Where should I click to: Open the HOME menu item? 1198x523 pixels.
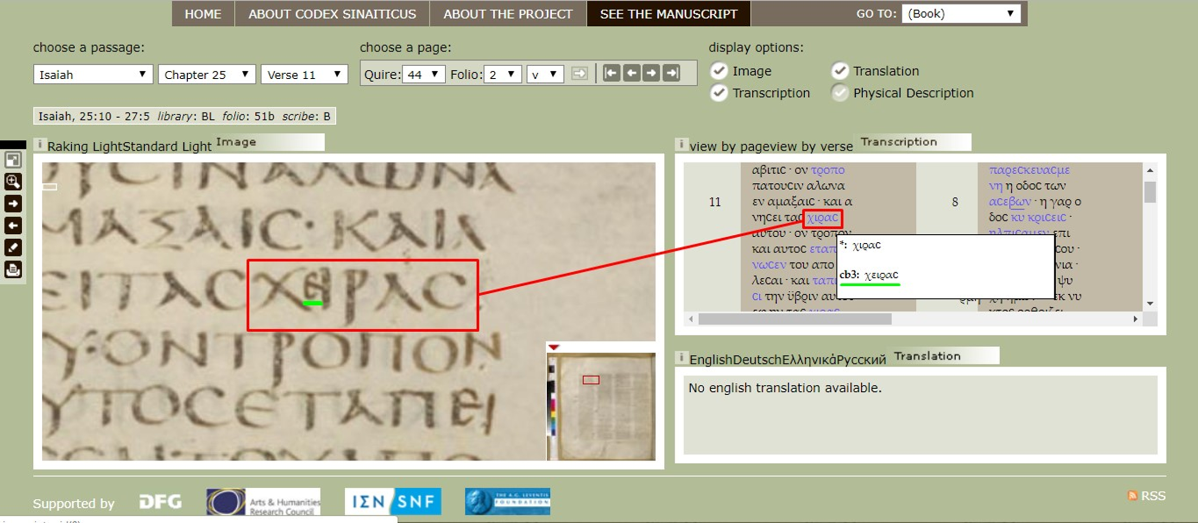[203, 14]
